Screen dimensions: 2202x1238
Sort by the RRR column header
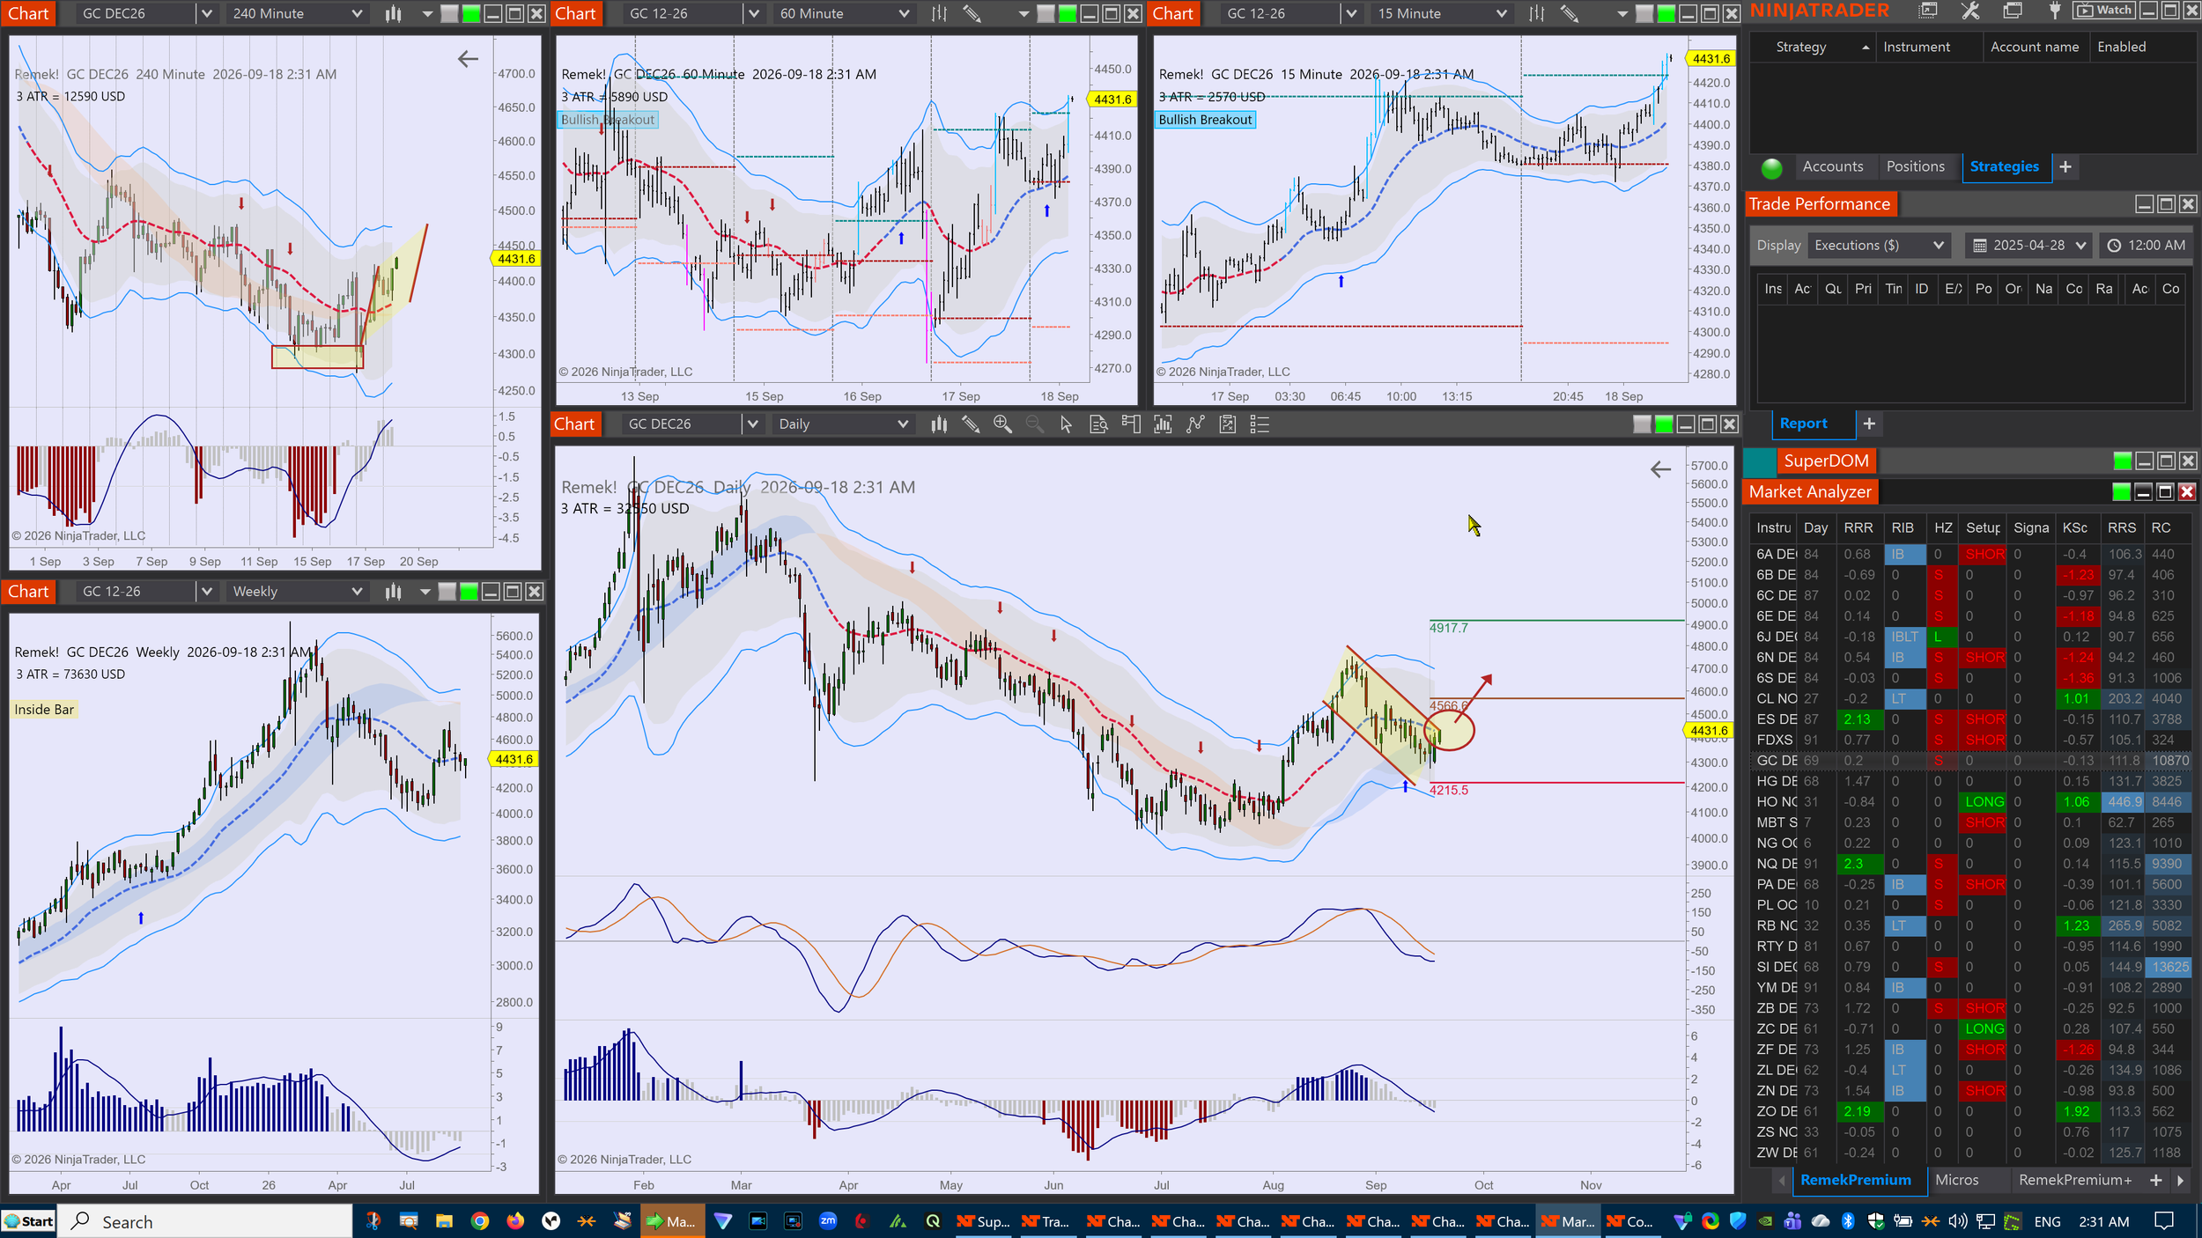coord(1858,527)
